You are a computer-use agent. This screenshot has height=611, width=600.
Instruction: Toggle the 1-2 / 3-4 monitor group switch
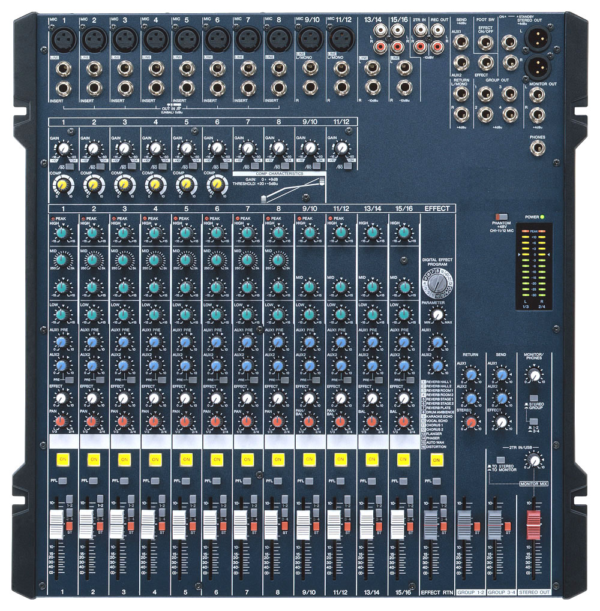[534, 422]
